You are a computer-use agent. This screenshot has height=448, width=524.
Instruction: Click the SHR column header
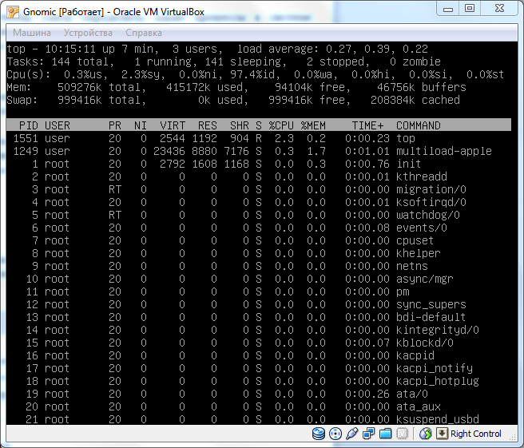click(x=240, y=125)
